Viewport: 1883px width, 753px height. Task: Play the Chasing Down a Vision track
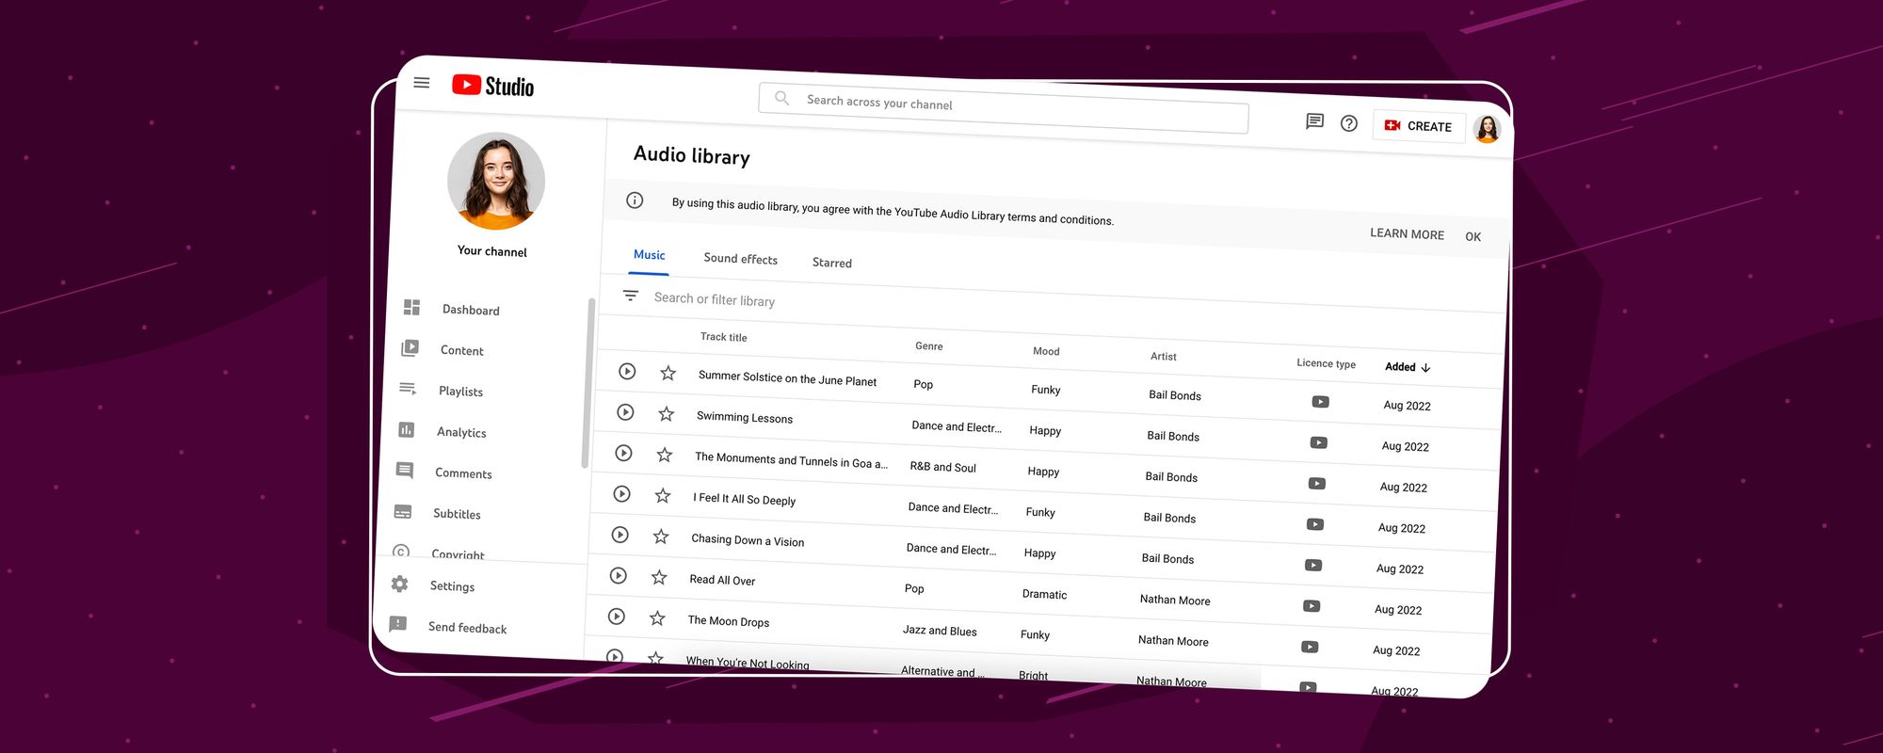pos(620,535)
